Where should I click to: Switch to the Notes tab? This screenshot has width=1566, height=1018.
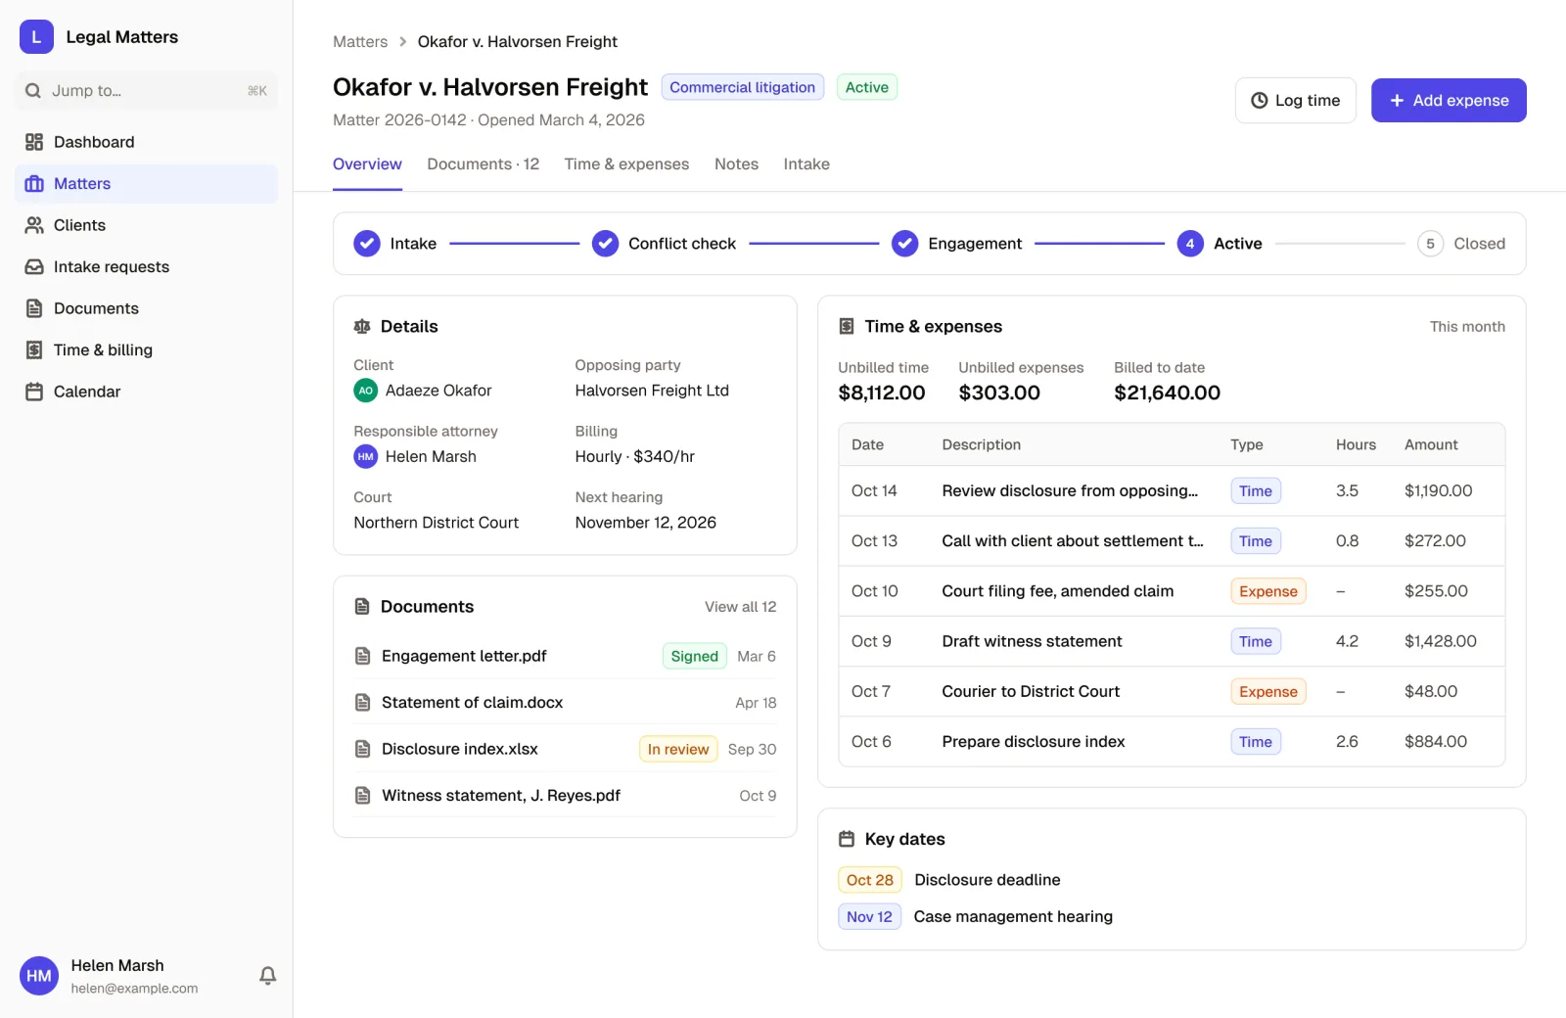click(x=736, y=164)
